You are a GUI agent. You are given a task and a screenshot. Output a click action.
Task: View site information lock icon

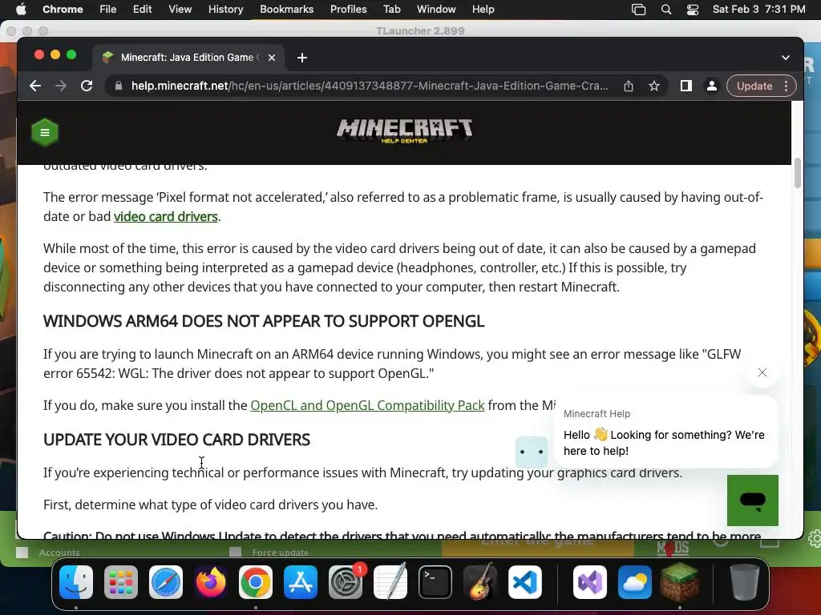[119, 86]
